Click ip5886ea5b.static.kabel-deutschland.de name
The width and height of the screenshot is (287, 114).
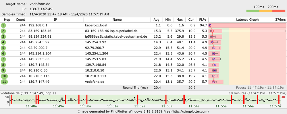coord(116,37)
